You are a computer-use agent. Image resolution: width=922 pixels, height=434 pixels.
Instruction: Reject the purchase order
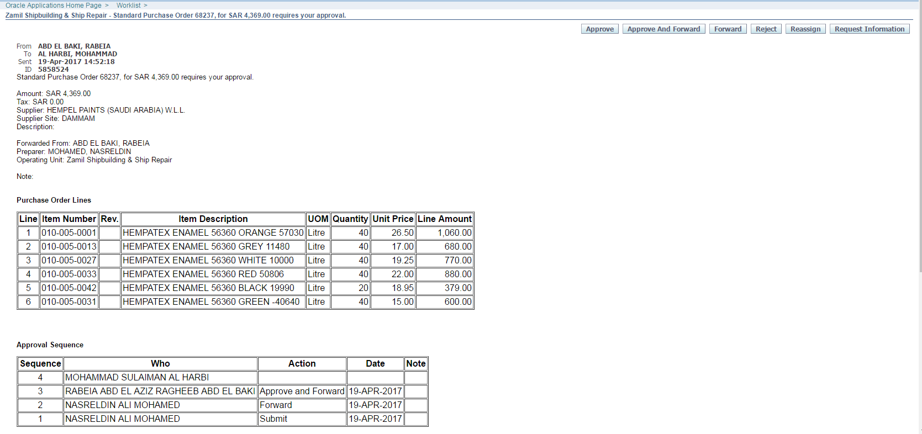coord(766,29)
